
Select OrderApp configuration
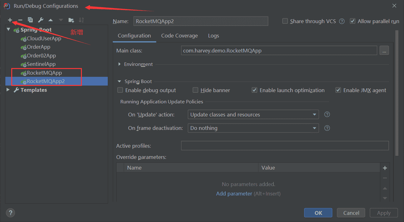click(x=38, y=47)
